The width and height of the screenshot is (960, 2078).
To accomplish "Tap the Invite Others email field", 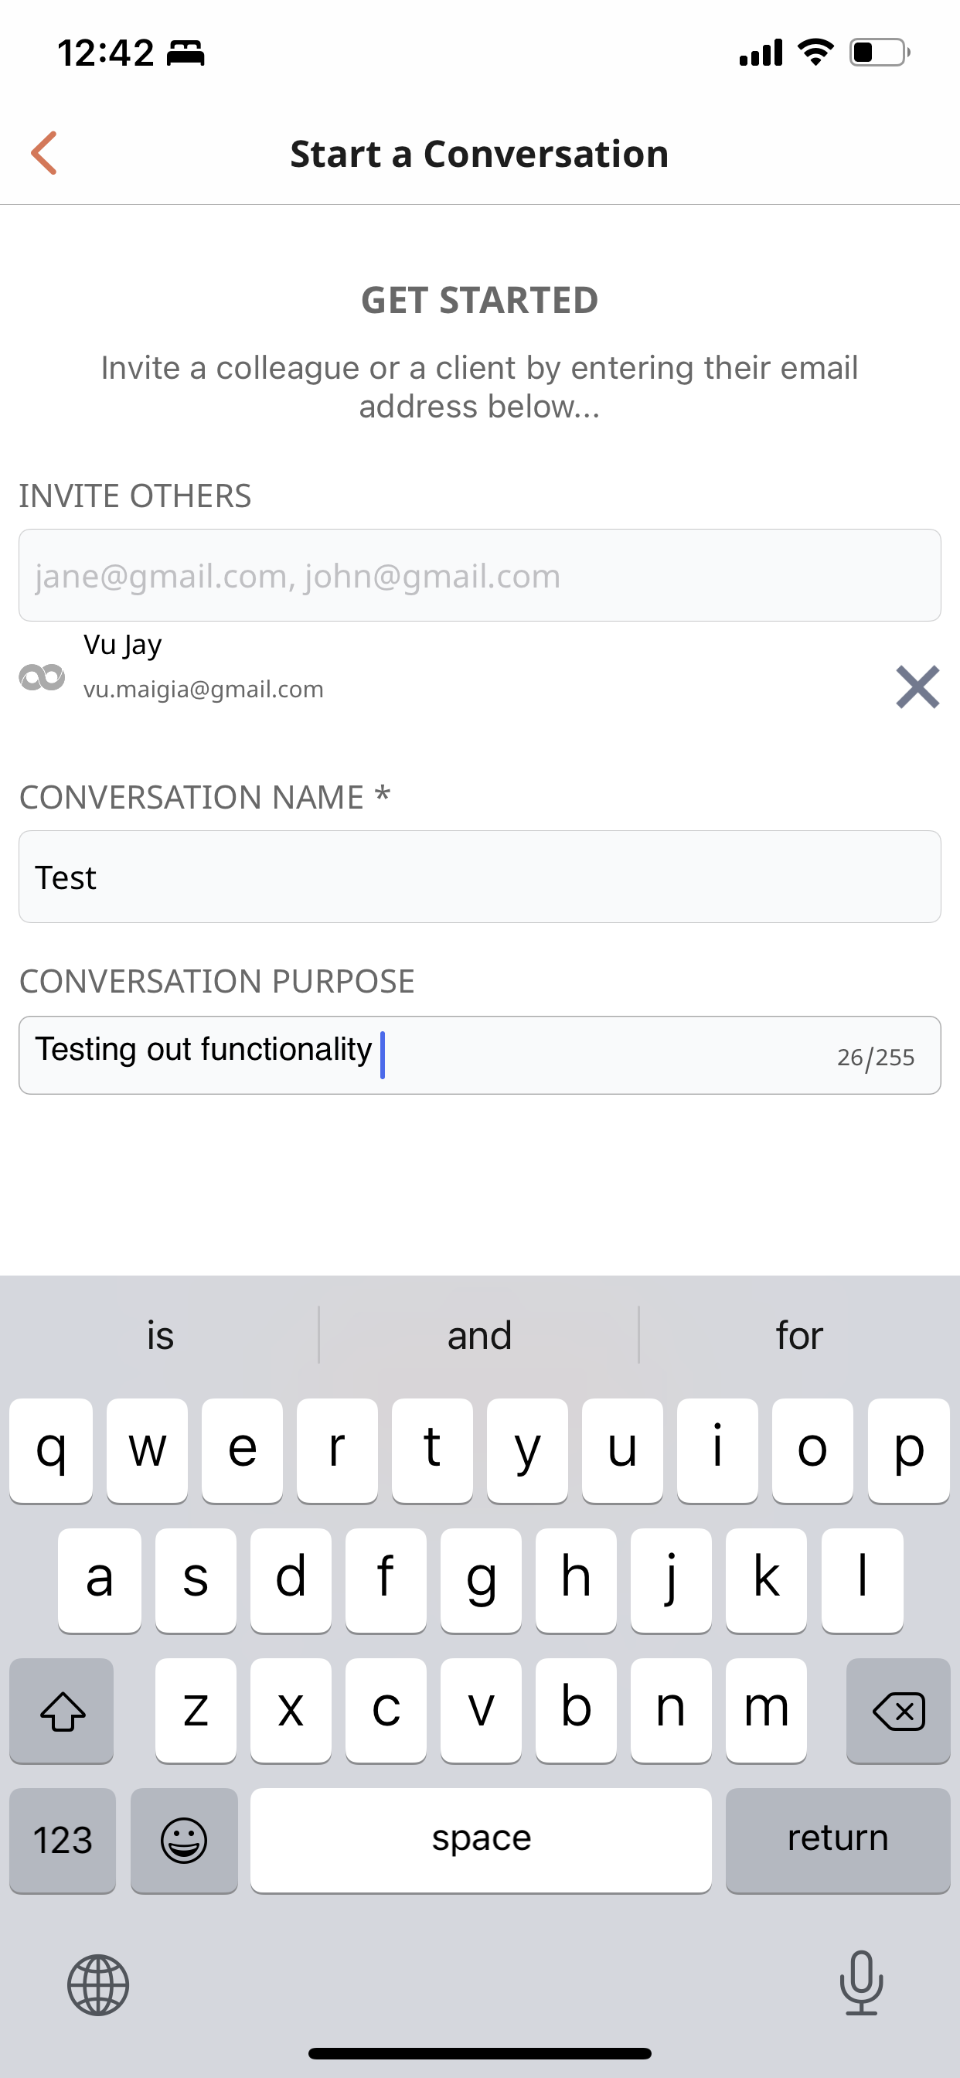I will point(479,575).
